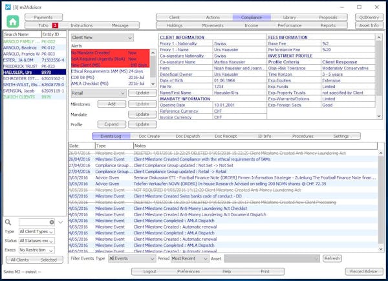Viewport: 388px width, 281px height.
Task: Toggle to All Clients
Action: [x=20, y=260]
